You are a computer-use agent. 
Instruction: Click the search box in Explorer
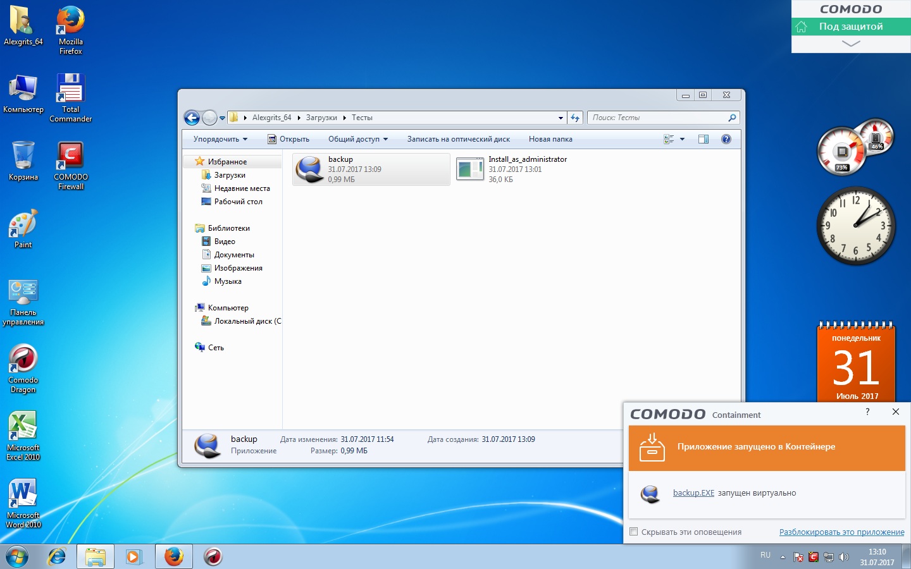[658, 118]
